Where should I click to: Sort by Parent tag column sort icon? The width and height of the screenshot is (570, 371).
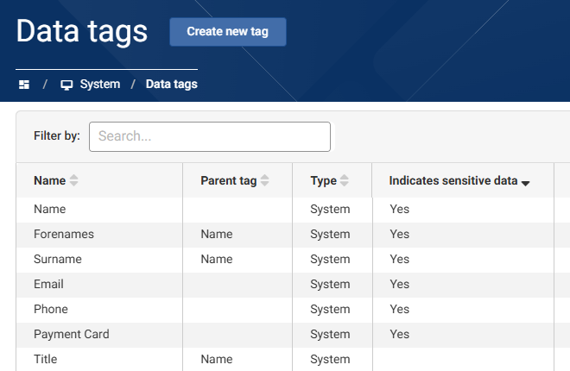(265, 181)
